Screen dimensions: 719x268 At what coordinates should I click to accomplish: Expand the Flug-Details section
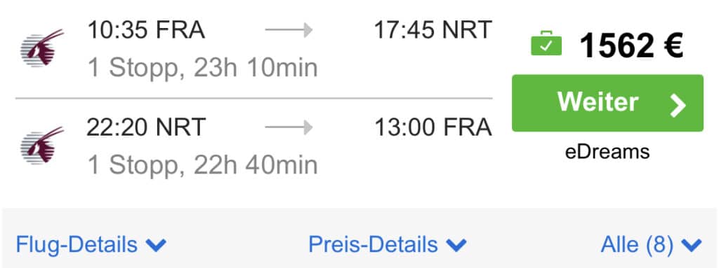(x=91, y=245)
